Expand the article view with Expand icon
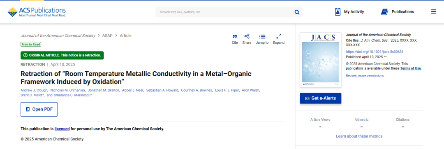Image resolution: width=444 pixels, height=149 pixels. pos(279,36)
